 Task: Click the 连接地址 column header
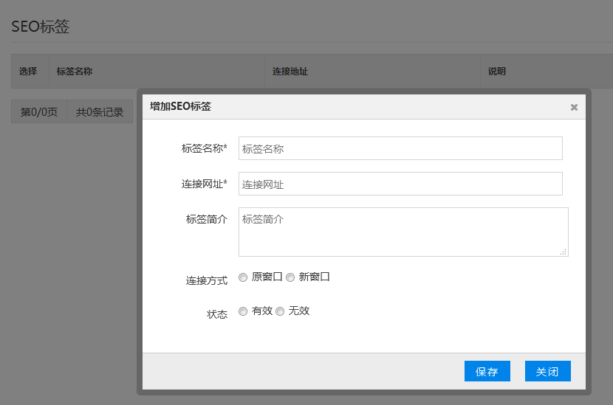[290, 72]
